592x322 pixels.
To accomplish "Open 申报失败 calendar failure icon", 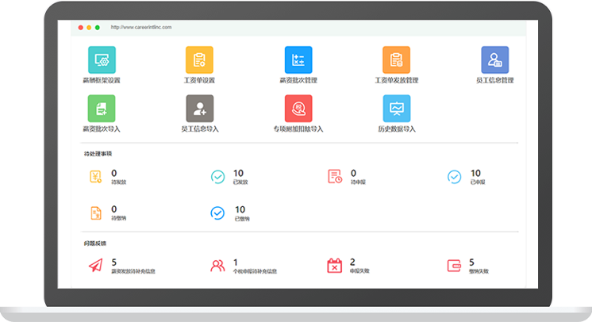I will tap(335, 266).
